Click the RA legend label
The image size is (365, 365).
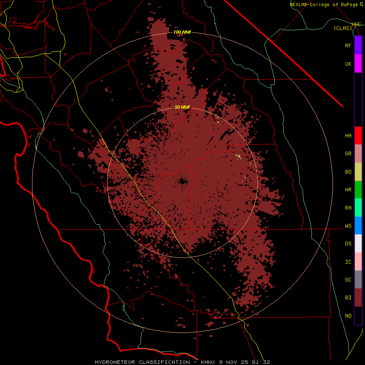348,208
